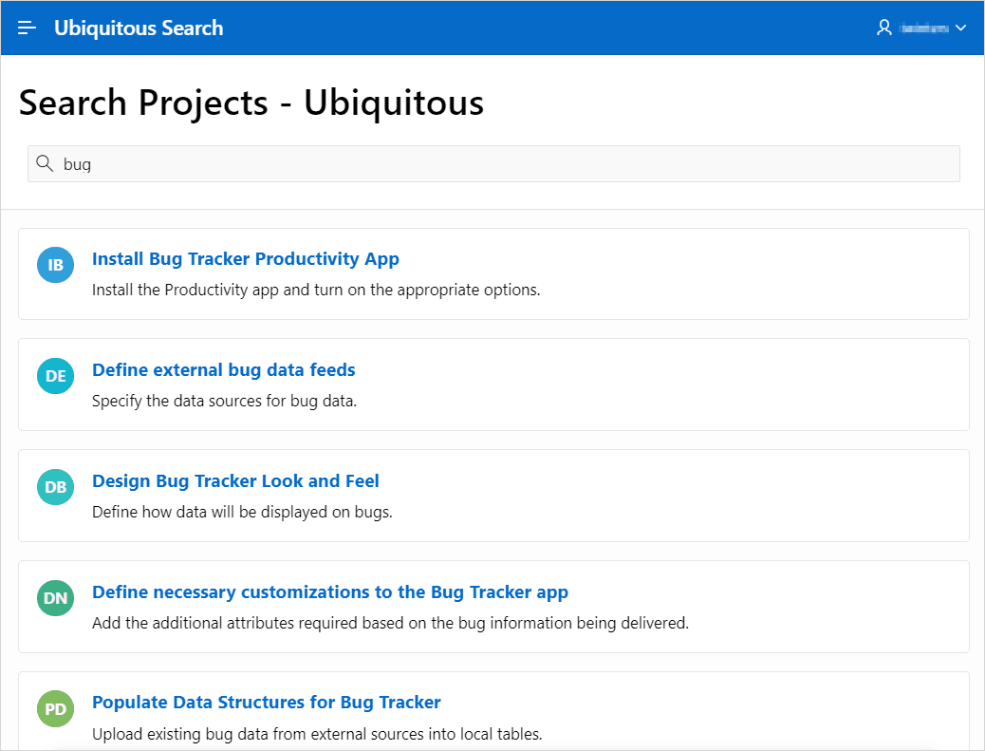Viewport: 985px width, 751px height.
Task: Open the hamburger navigation menu
Action: click(x=27, y=28)
